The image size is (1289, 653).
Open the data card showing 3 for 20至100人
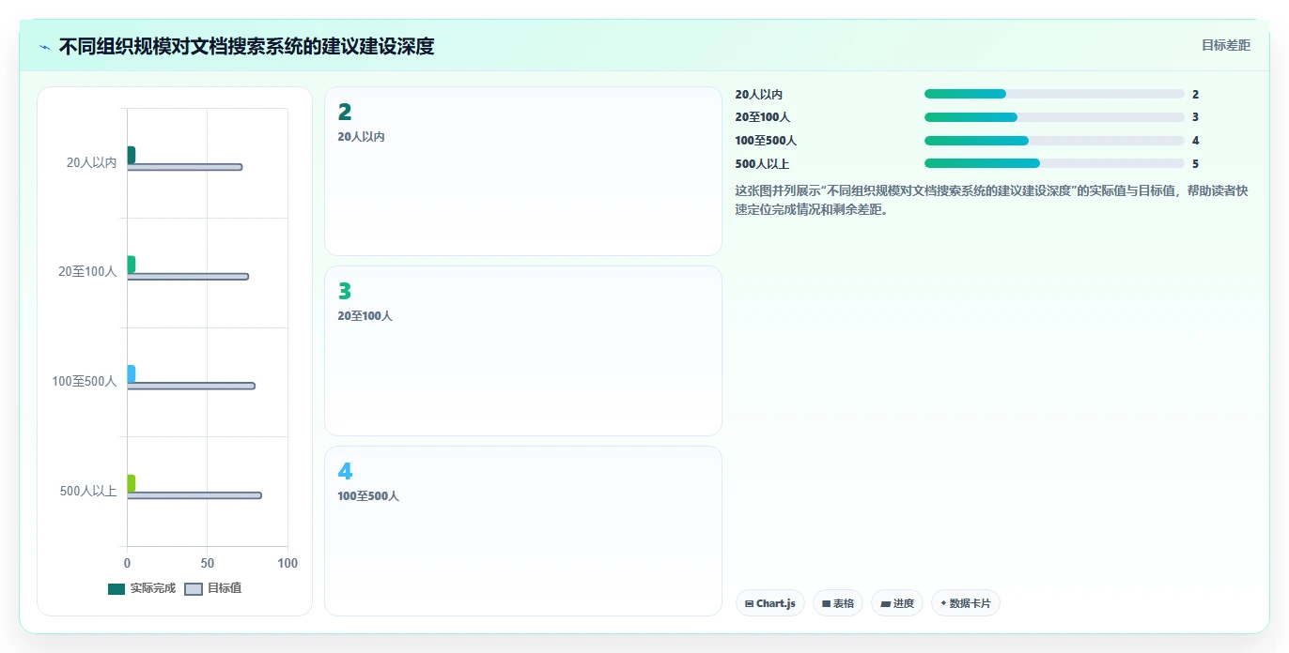[x=523, y=351]
